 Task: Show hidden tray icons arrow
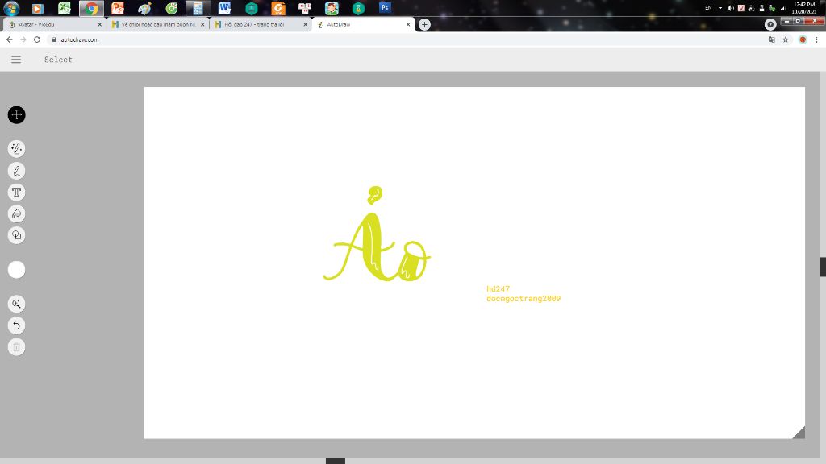pos(720,8)
